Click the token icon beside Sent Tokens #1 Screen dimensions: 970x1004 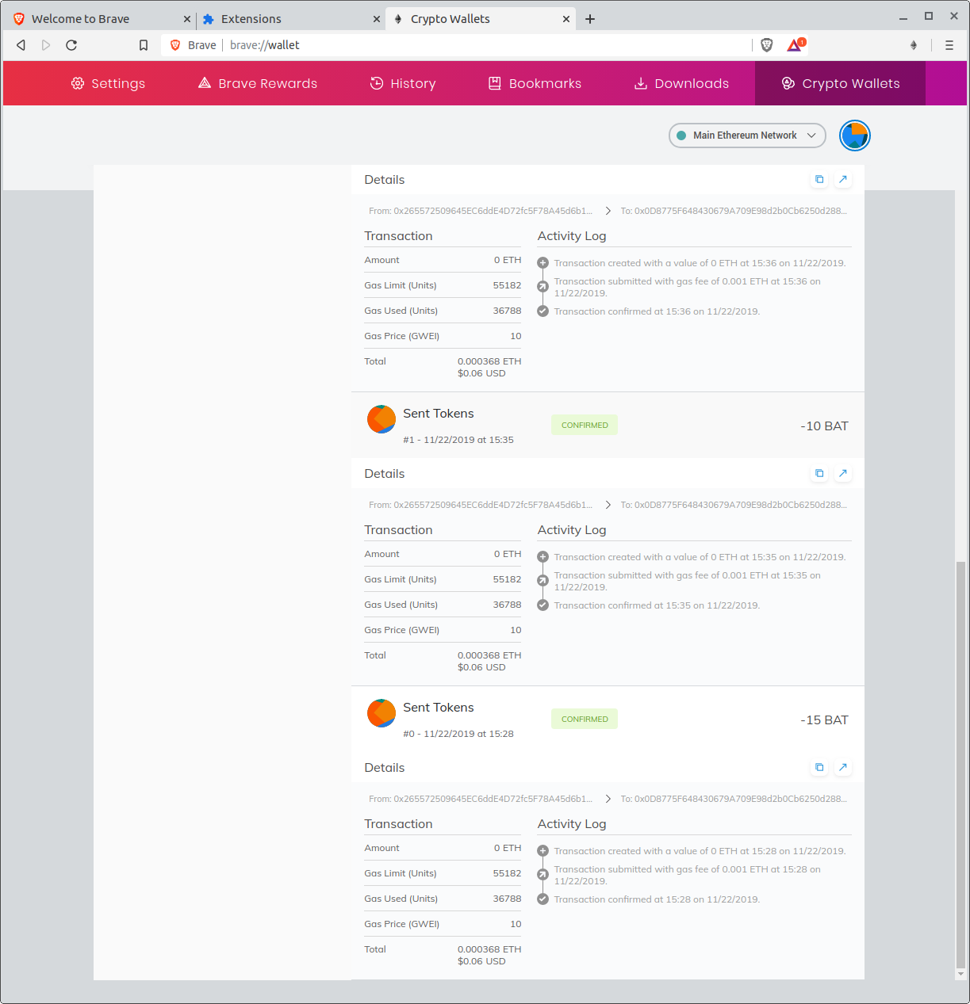pos(381,419)
